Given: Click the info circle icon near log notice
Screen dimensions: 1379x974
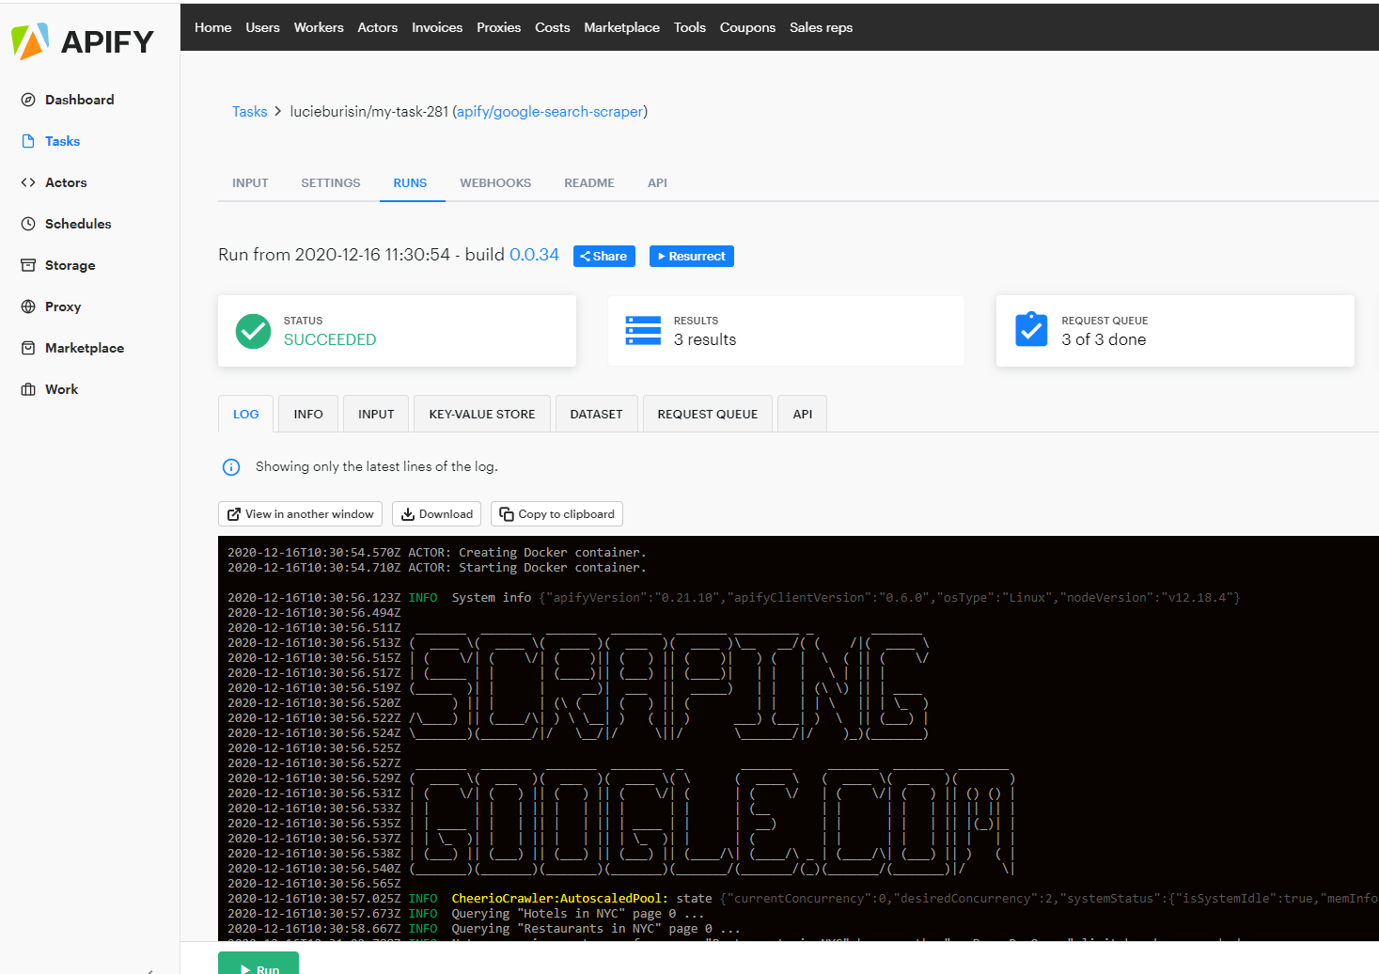Looking at the screenshot, I should [x=231, y=467].
